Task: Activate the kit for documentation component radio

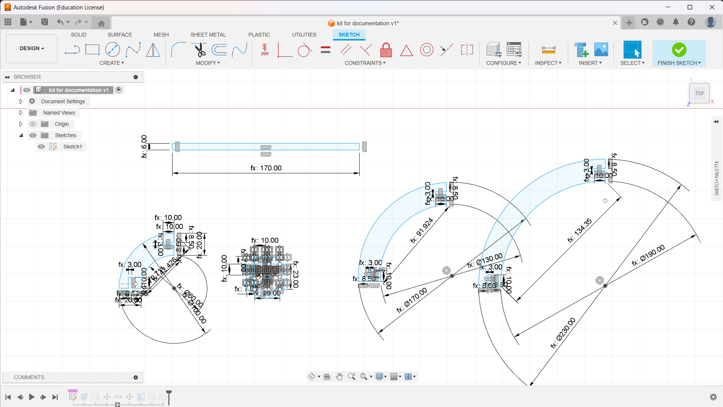Action: point(119,90)
